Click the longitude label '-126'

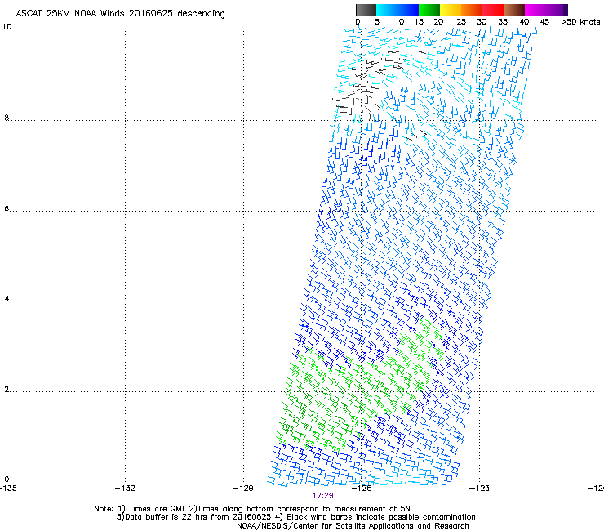pos(362,489)
